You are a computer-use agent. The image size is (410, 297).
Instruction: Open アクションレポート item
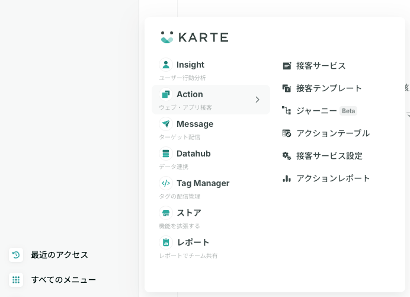point(326,178)
